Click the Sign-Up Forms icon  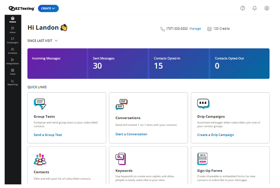(202, 159)
